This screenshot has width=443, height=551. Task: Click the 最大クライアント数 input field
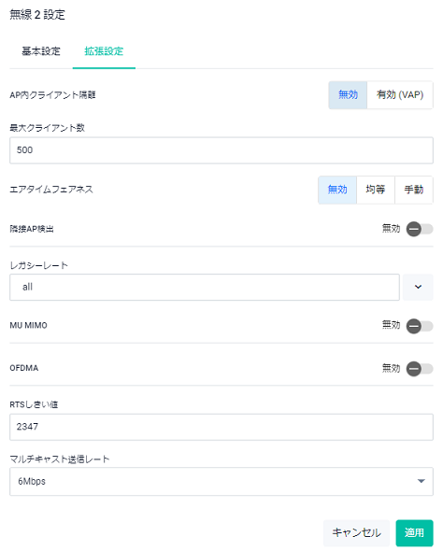tap(221, 150)
